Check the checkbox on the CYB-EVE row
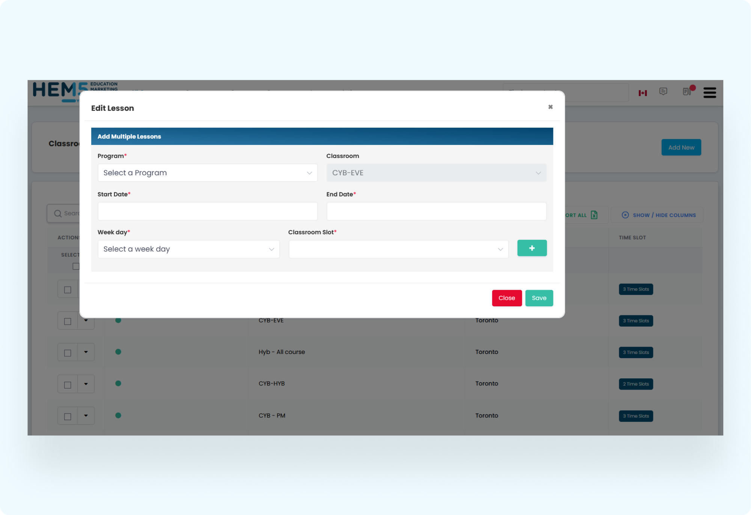 [x=68, y=321]
